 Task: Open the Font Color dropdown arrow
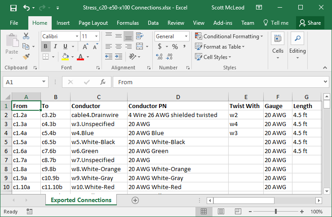[x=88, y=57]
